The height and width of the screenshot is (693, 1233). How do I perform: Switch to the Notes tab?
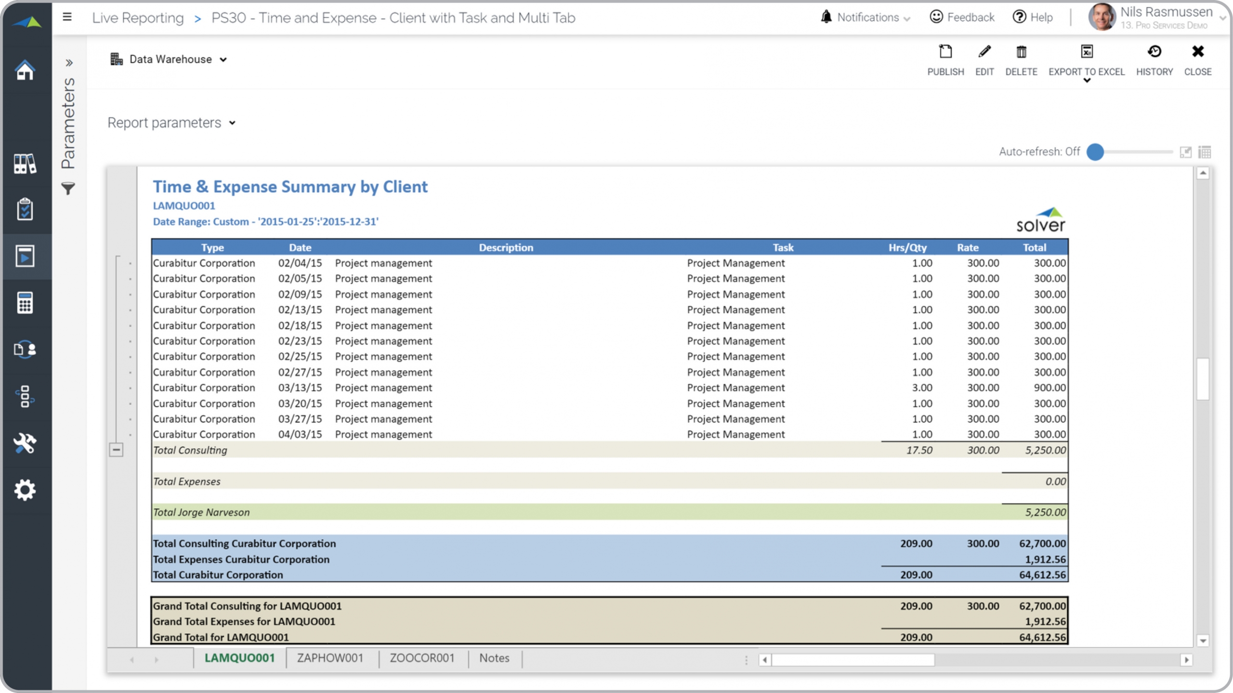tap(494, 658)
